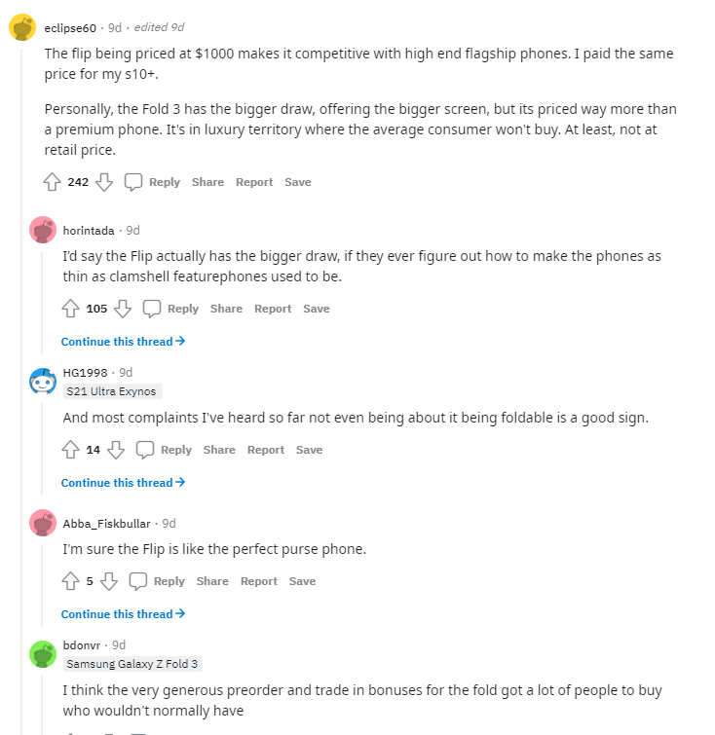The image size is (715, 735).
Task: Reply to Abba_Fiskbullar's comment
Action: coord(169,581)
